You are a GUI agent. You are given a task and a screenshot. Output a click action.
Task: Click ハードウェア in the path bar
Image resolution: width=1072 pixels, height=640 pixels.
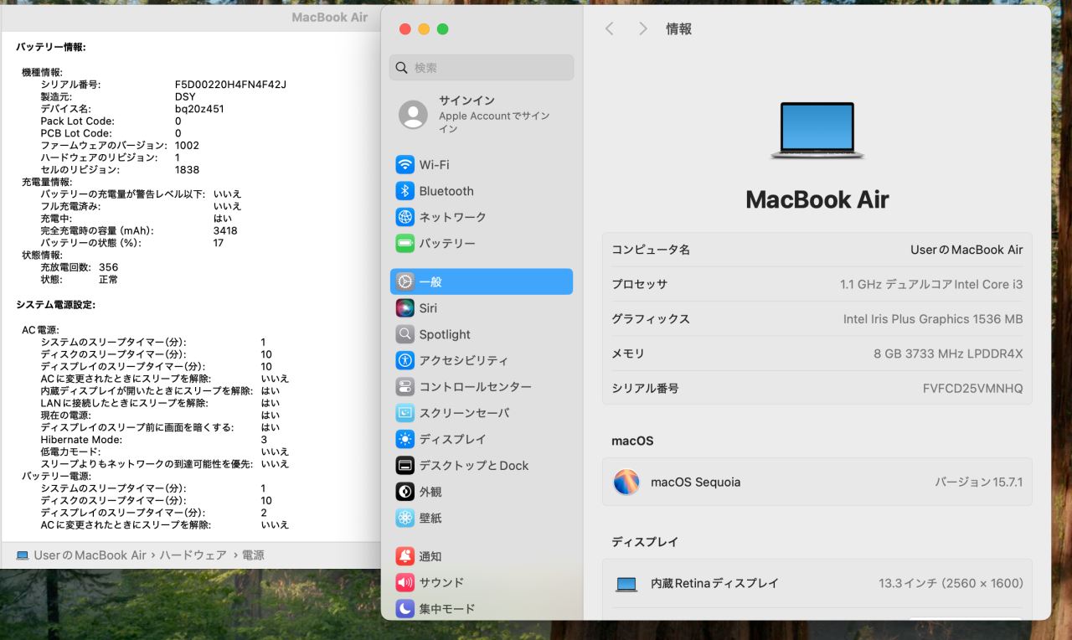click(193, 555)
